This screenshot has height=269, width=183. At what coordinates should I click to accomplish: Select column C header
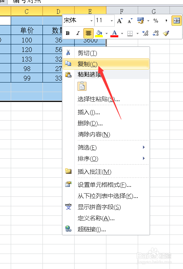[x=27, y=12]
